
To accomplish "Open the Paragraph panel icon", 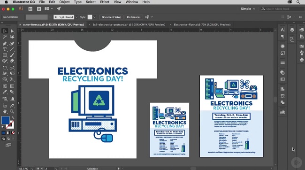I will click(282, 37).
